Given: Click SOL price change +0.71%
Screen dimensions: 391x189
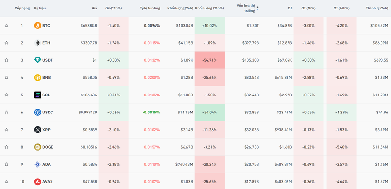Looking at the screenshot, I should [x=113, y=95].
